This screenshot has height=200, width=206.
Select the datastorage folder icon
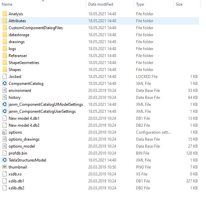(x=5, y=35)
